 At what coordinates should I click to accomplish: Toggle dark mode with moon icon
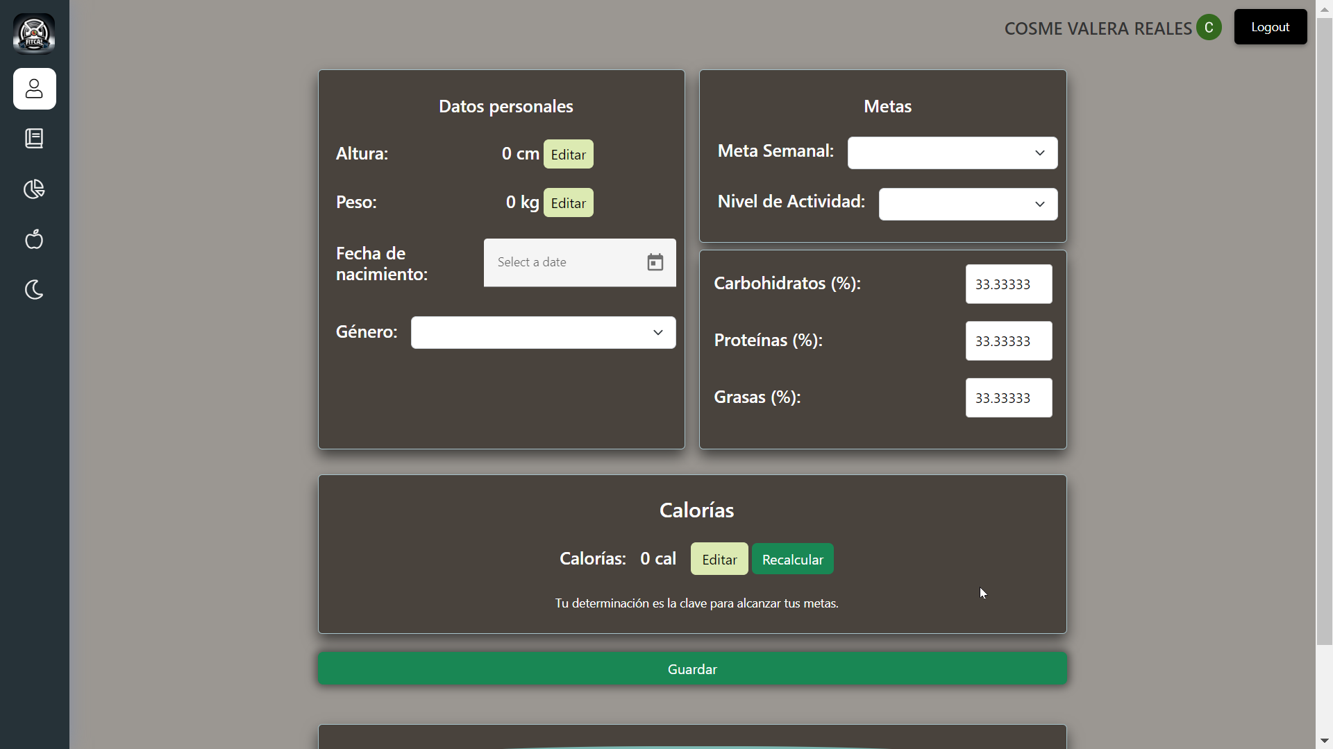34,290
